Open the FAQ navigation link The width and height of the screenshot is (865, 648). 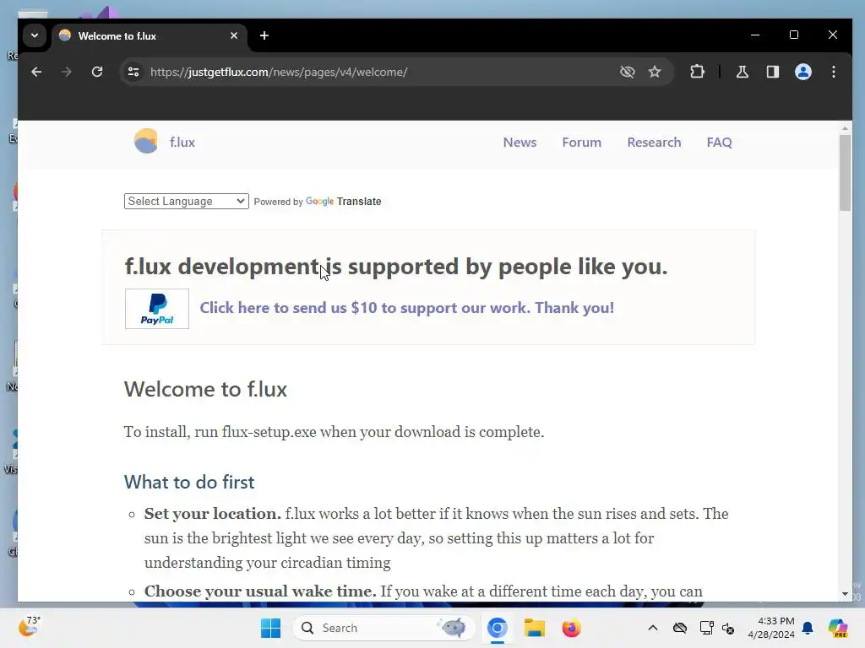tap(720, 142)
